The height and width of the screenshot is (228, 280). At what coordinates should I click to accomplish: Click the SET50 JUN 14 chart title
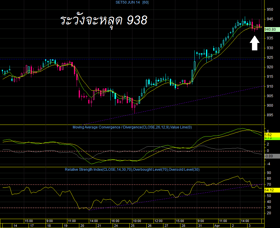click(x=132, y=2)
